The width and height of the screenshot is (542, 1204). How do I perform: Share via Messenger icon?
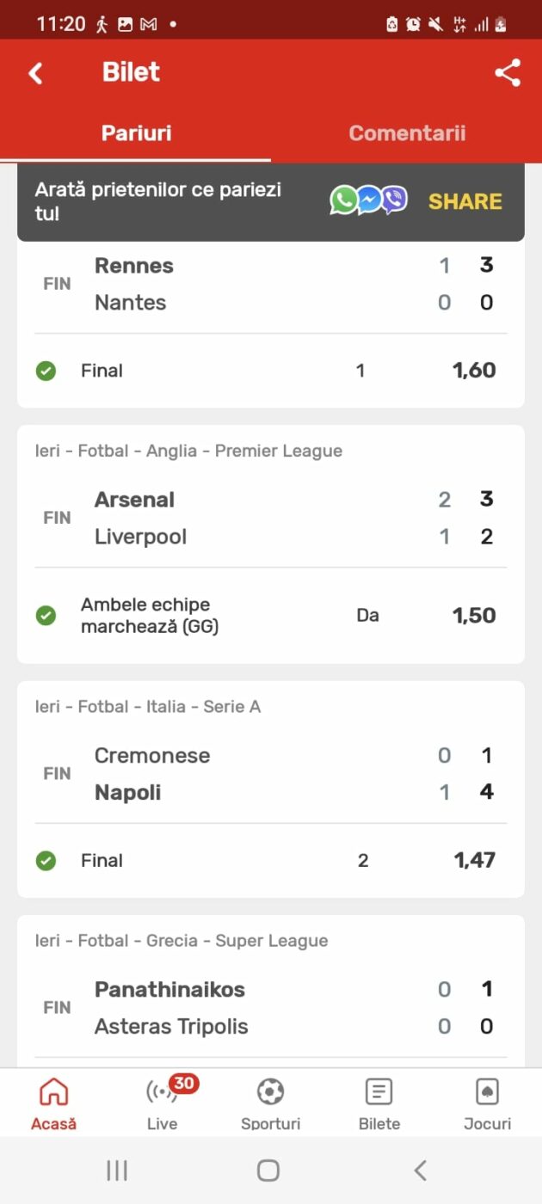369,201
